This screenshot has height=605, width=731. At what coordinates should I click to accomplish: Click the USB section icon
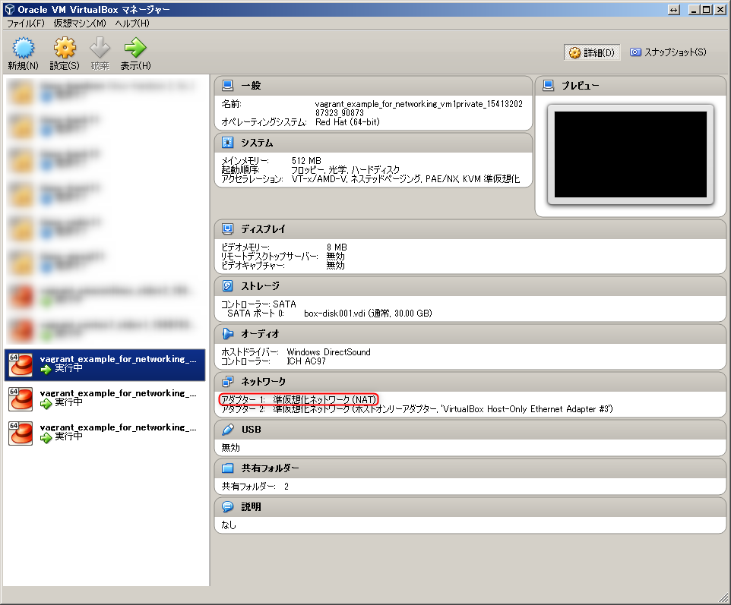[227, 429]
